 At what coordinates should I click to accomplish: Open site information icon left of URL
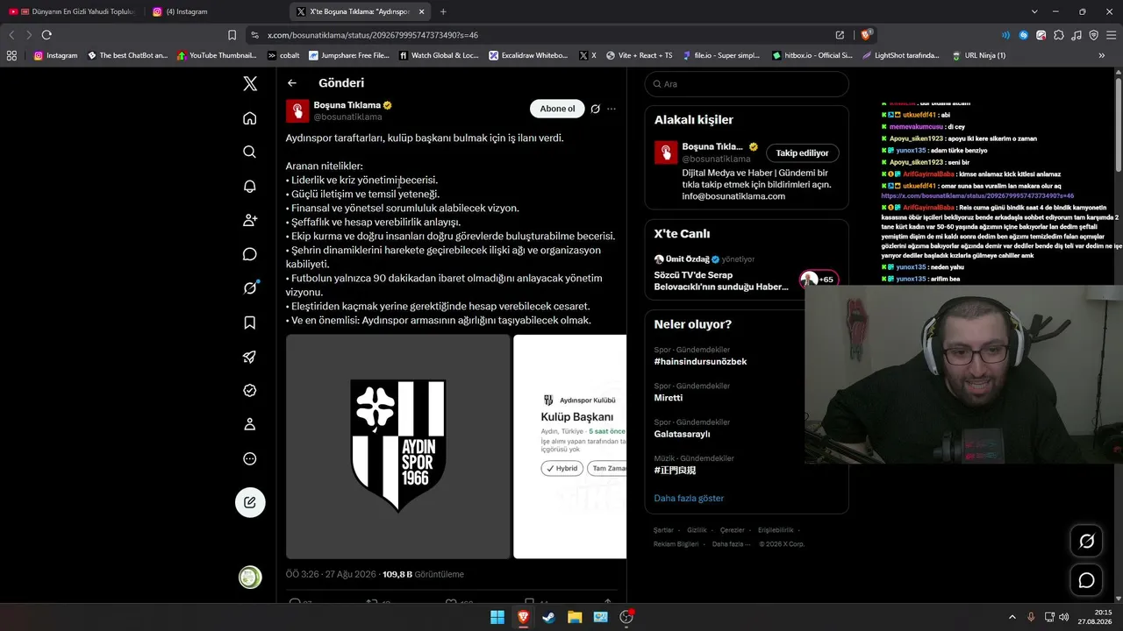pyautogui.click(x=254, y=35)
